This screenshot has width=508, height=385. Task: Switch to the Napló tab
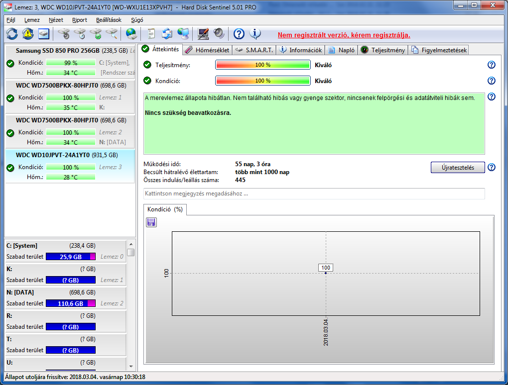[342, 50]
